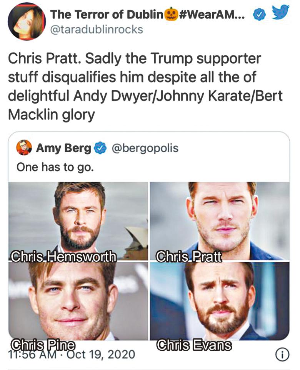Open the tweet timestamp Oct 19, 2020
This screenshot has height=370, width=300.
click(72, 353)
